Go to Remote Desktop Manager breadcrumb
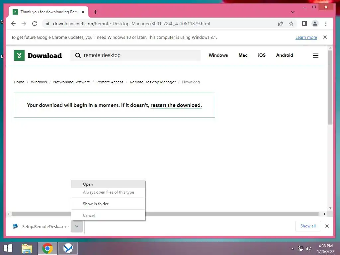This screenshot has height=255, width=340. (153, 82)
